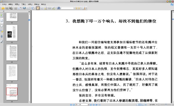This screenshot has height=106, width=174.
Task: Switch to continuous page view mode
Action: pyautogui.click(x=140, y=105)
